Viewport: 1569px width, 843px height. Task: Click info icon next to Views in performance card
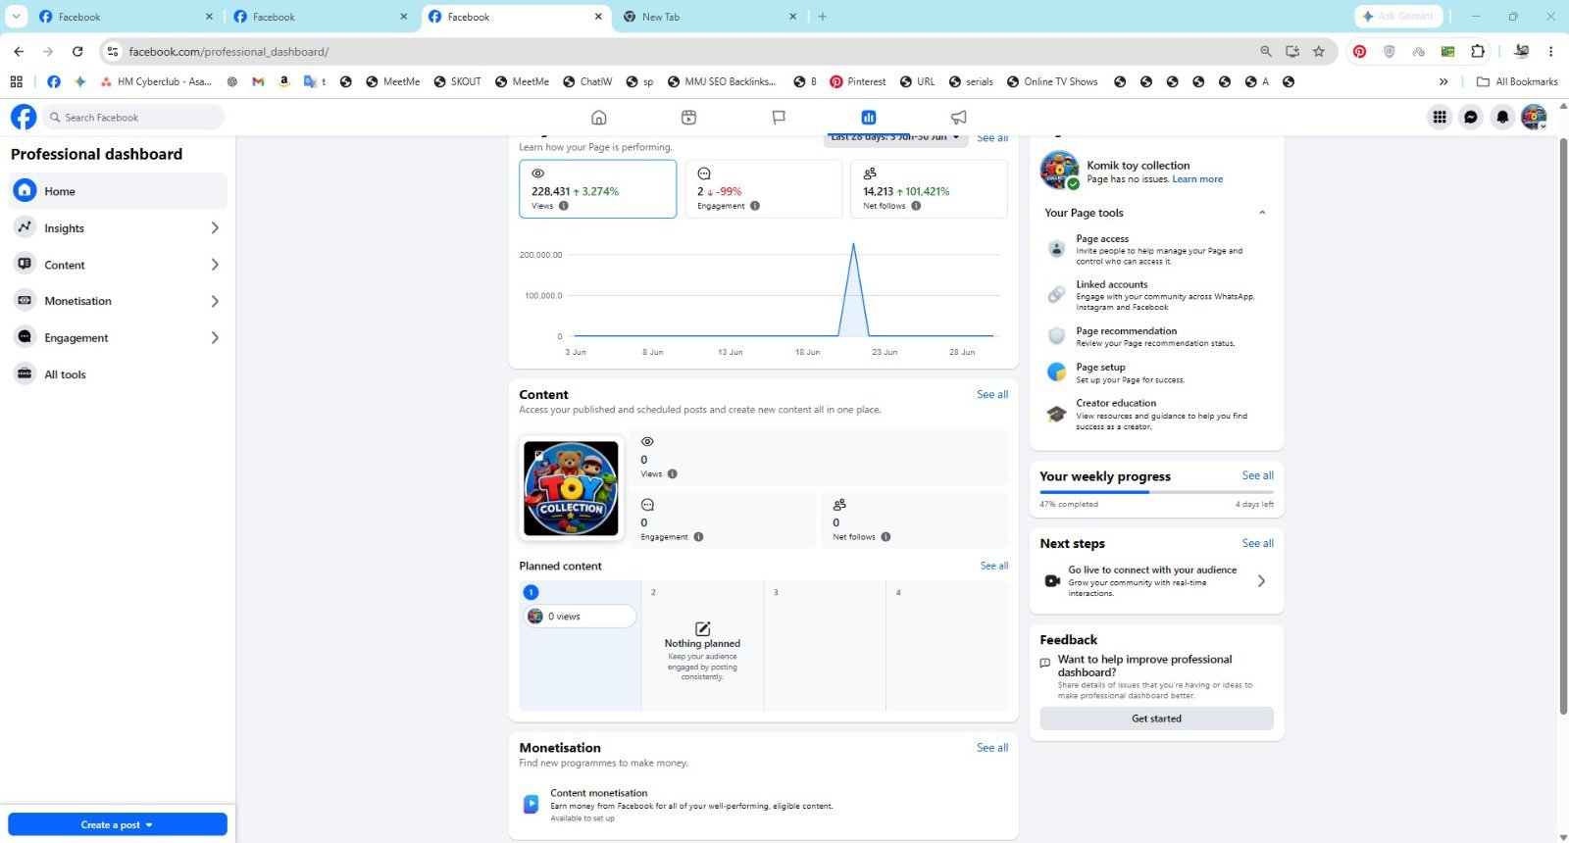(564, 206)
